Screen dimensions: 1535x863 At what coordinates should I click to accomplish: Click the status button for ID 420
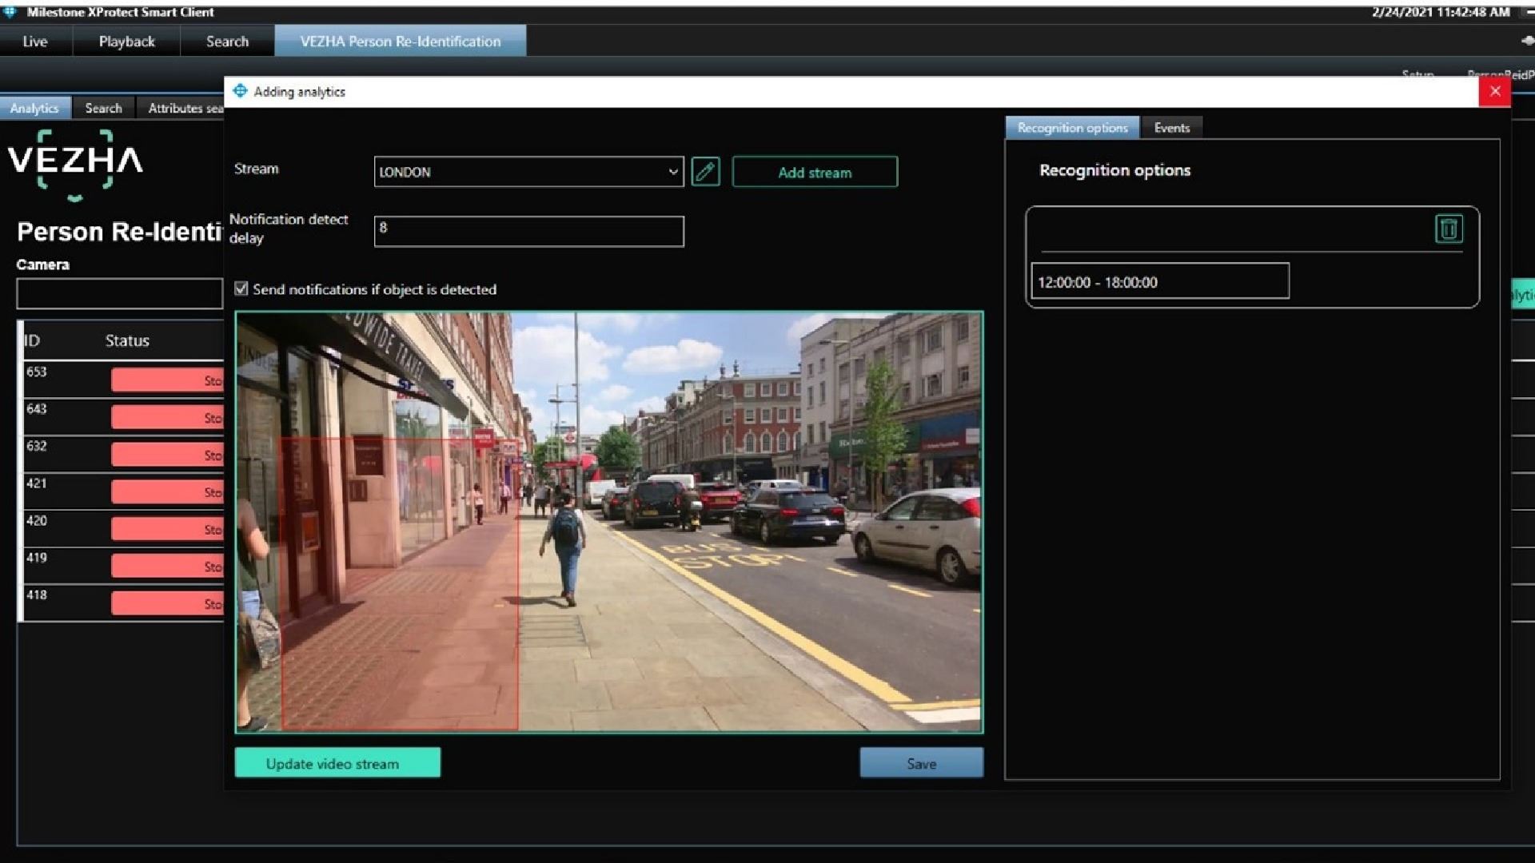(167, 529)
